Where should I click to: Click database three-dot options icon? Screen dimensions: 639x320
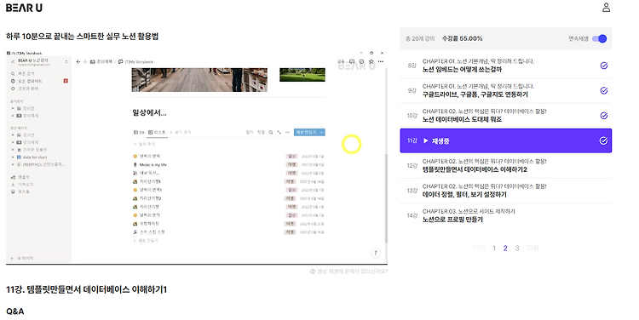[287, 132]
